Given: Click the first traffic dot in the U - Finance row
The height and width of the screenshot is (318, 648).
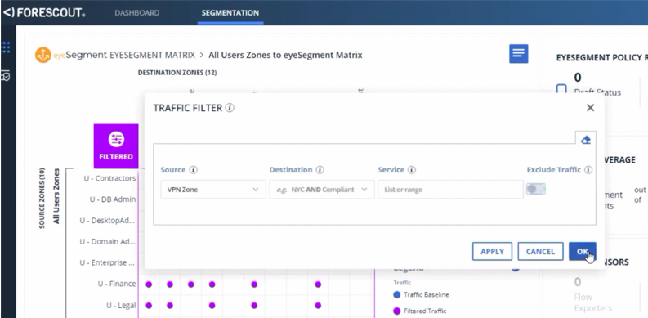Looking at the screenshot, I should [x=149, y=284].
